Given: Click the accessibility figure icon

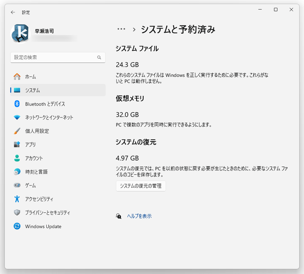Looking at the screenshot, I should coord(17,199).
